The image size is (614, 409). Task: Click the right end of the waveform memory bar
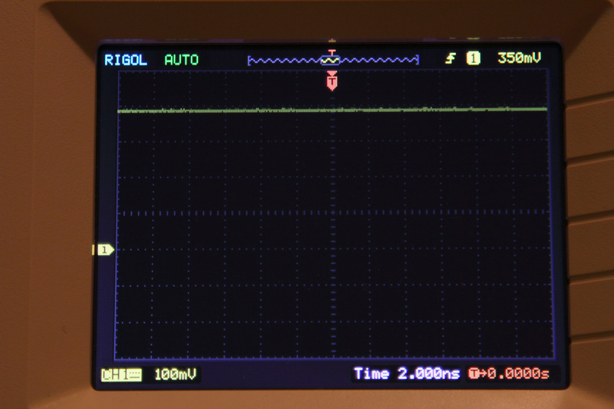tap(417, 59)
